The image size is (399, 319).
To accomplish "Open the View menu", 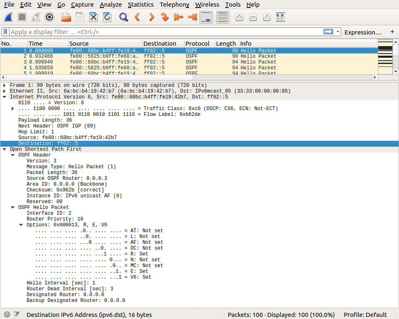I will (44, 5).
